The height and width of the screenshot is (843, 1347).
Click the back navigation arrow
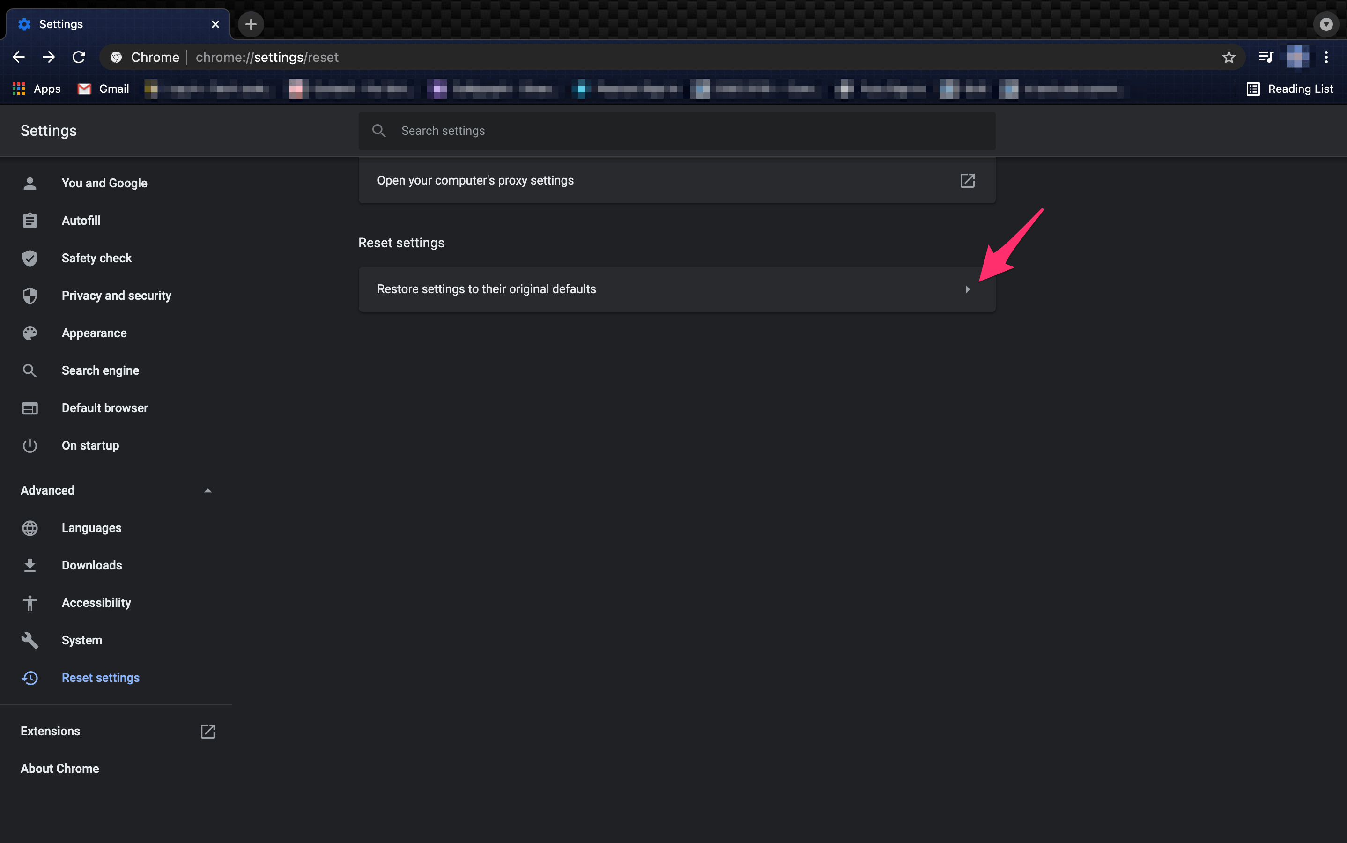pyautogui.click(x=19, y=57)
